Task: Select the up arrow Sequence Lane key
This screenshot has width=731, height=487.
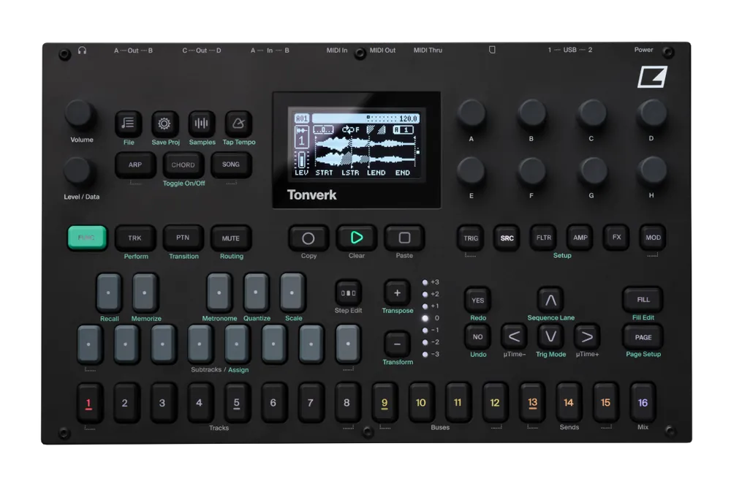Action: (550, 301)
